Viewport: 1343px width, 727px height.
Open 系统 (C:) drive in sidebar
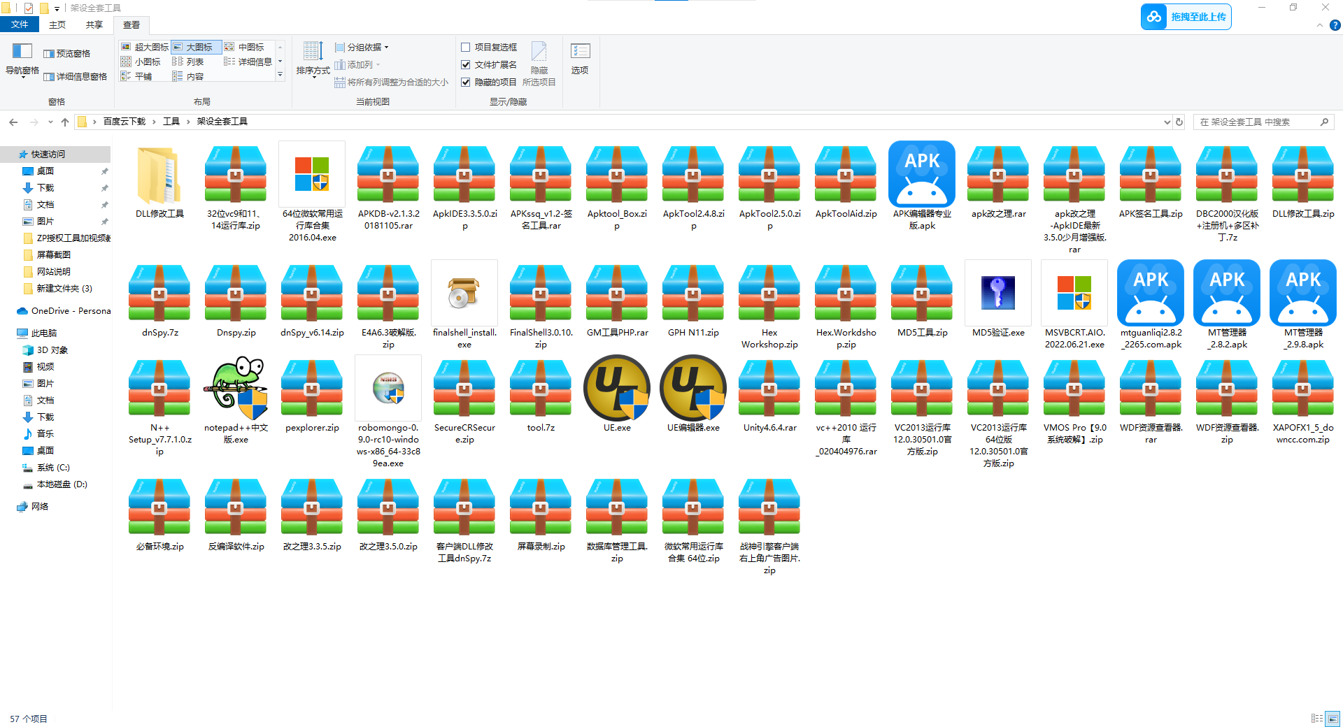(53, 467)
